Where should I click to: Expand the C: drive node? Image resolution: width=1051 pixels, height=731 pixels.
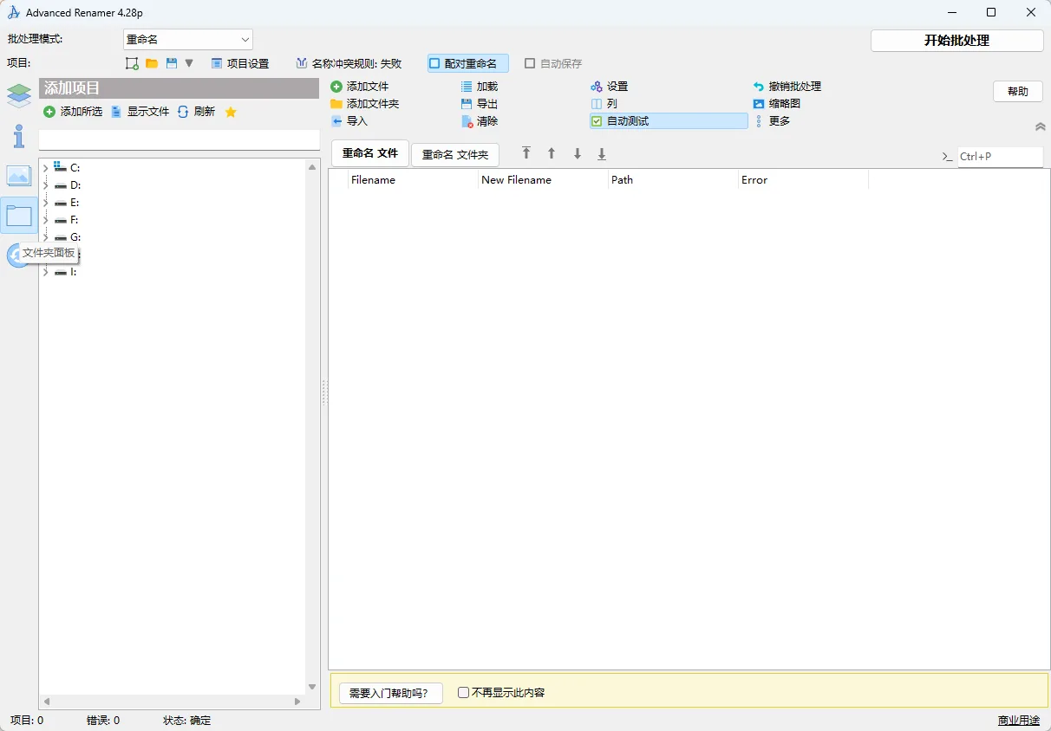(x=45, y=168)
